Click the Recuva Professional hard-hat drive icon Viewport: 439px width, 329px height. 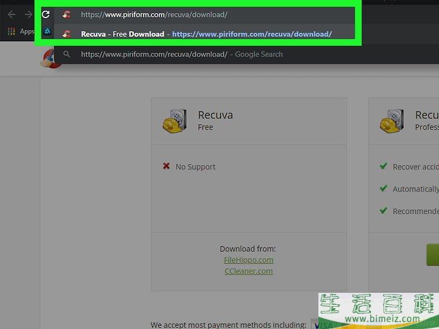pos(392,121)
